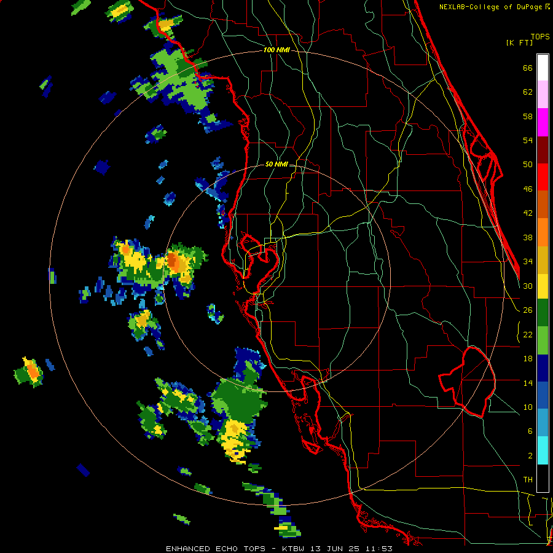Viewport: 553px width, 553px height.
Task: Click legend value "66"
Action: coord(528,68)
